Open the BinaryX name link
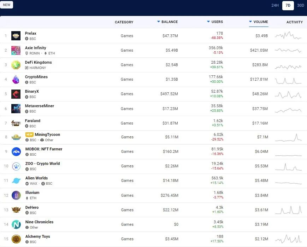307x247 pixels. point(32,91)
